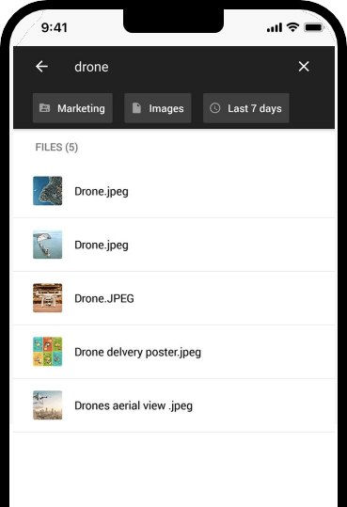The width and height of the screenshot is (347, 507).
Task: Click the folder icon on Marketing chip
Action: click(44, 108)
